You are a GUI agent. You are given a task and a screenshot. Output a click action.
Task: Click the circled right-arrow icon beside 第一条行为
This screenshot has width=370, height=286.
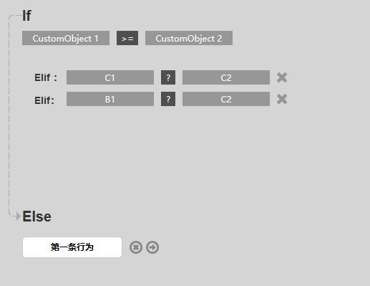click(152, 247)
